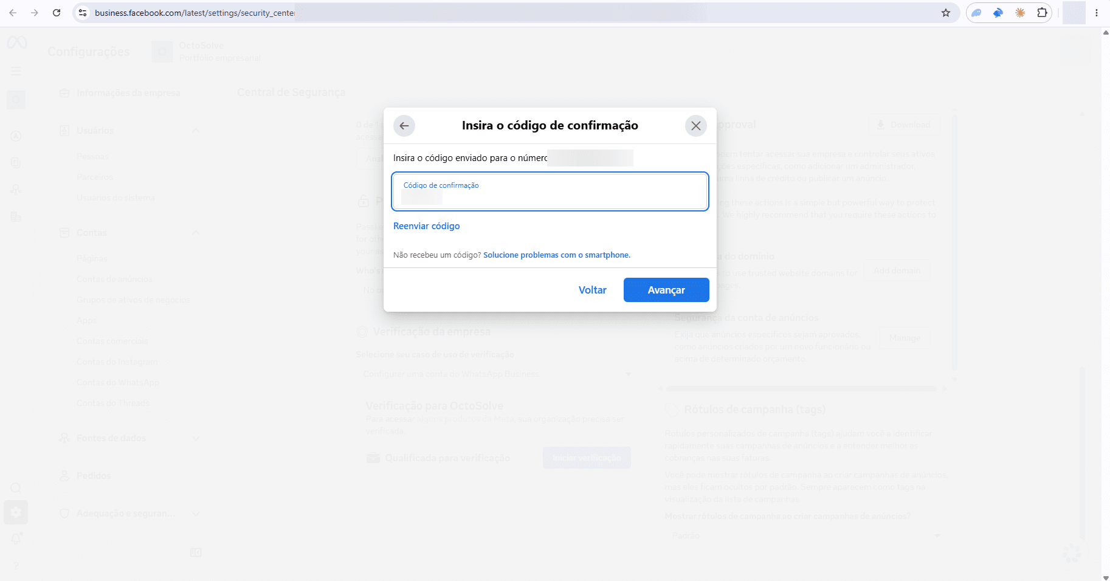Open Chrome's three-dot menu
Viewport: 1110px width, 581px height.
coord(1097,13)
